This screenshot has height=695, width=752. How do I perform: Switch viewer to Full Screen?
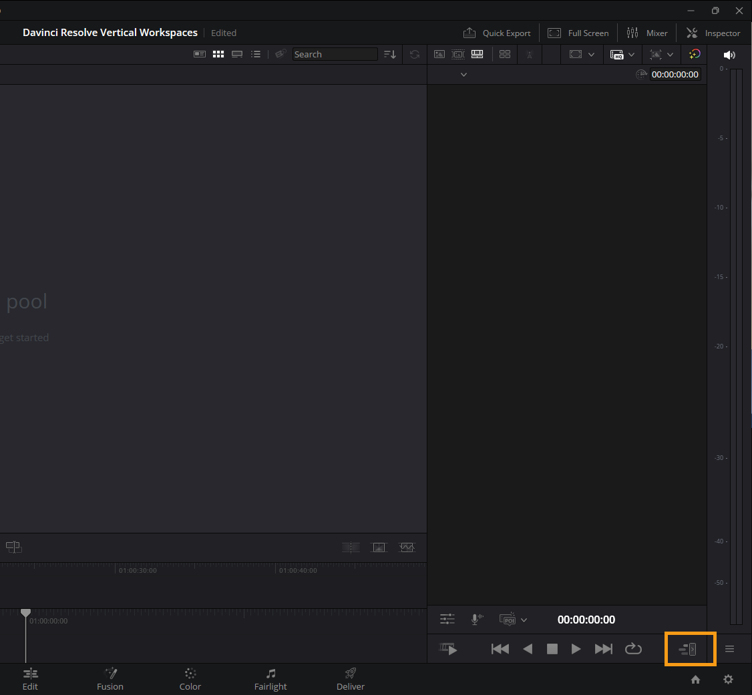tap(578, 33)
